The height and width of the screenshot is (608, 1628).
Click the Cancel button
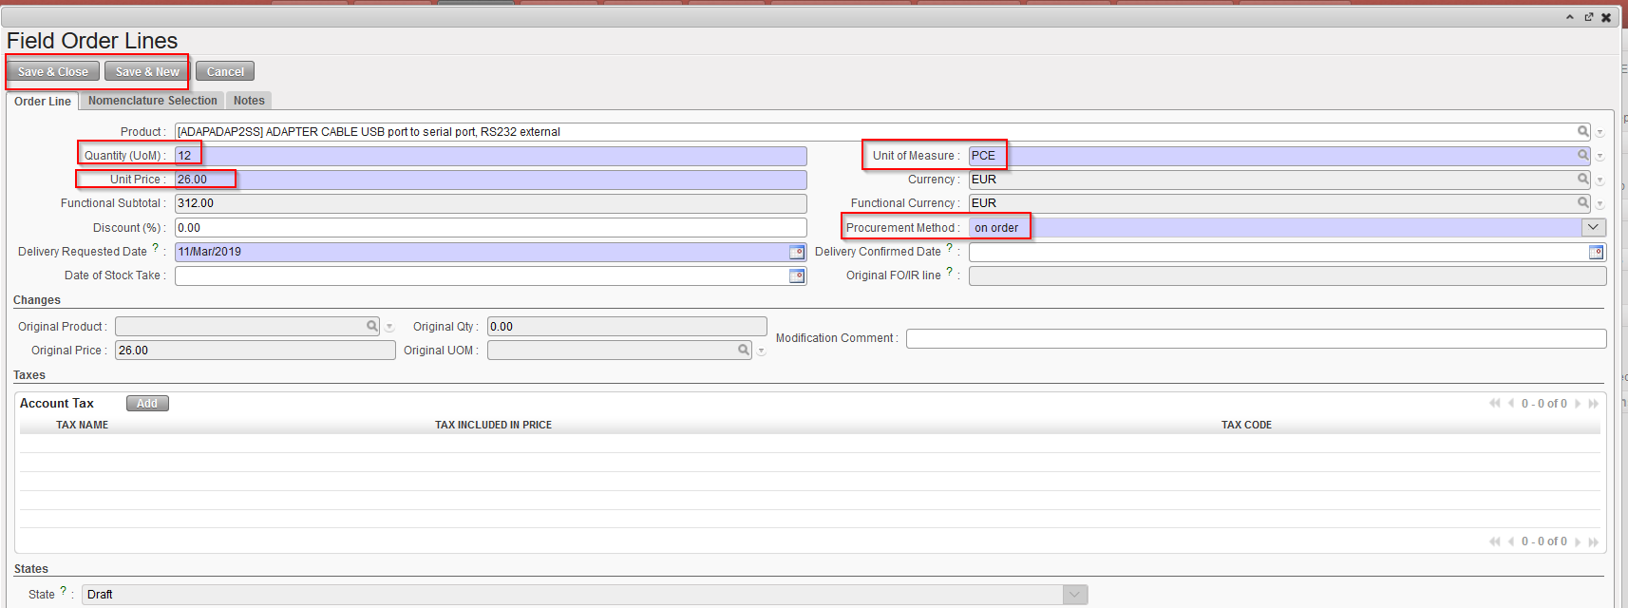pyautogui.click(x=225, y=72)
